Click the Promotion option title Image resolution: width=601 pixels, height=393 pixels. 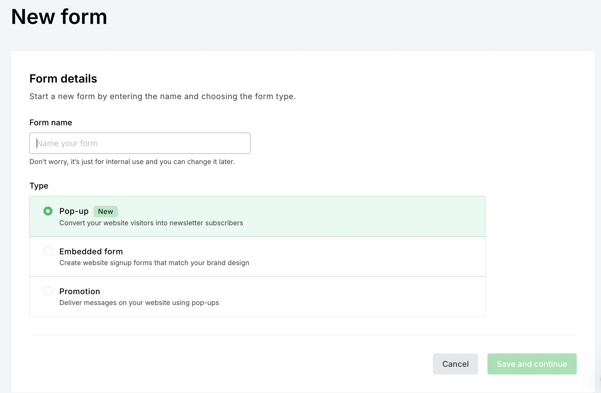click(x=80, y=291)
